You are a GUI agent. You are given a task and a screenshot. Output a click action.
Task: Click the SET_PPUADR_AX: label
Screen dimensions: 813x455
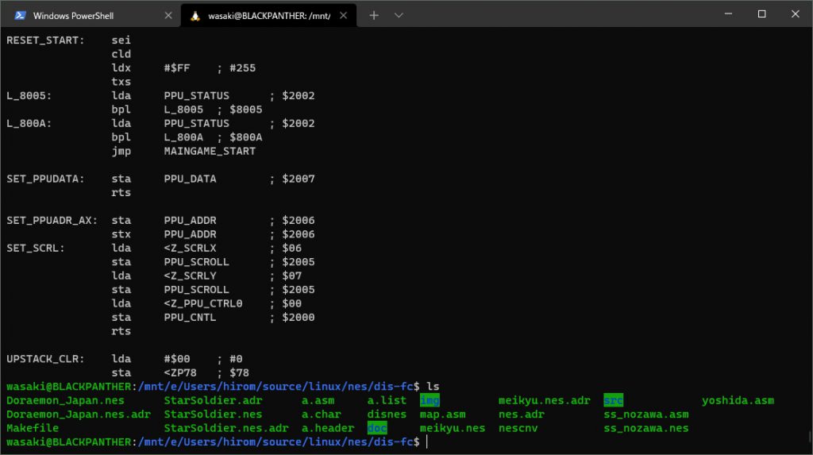point(52,221)
